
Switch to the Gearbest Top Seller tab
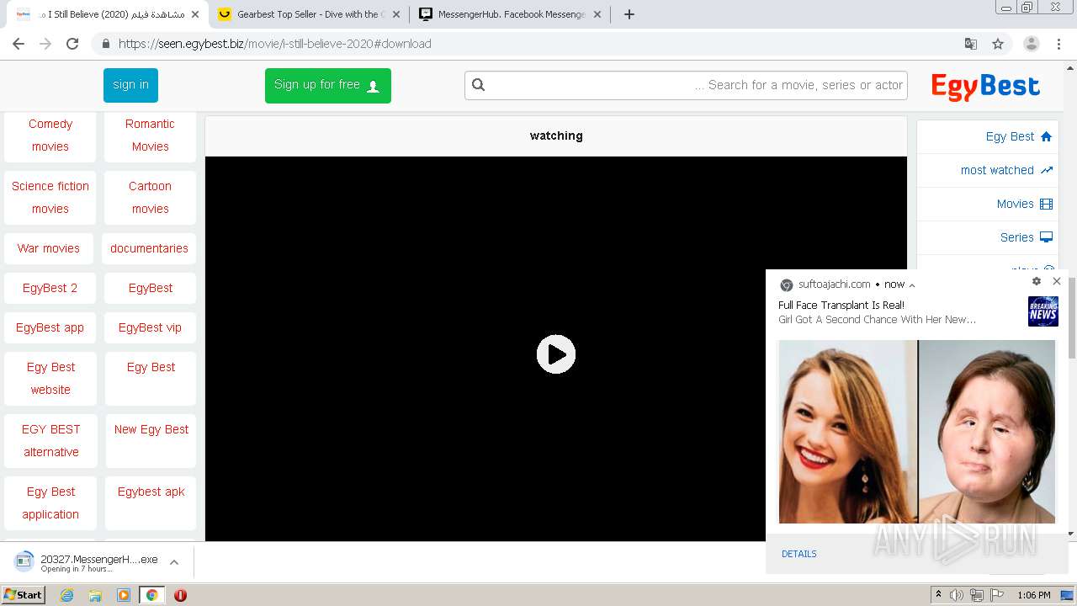pyautogui.click(x=309, y=14)
